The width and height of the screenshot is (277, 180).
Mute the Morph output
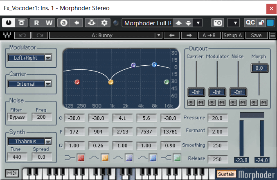[x=263, y=103]
